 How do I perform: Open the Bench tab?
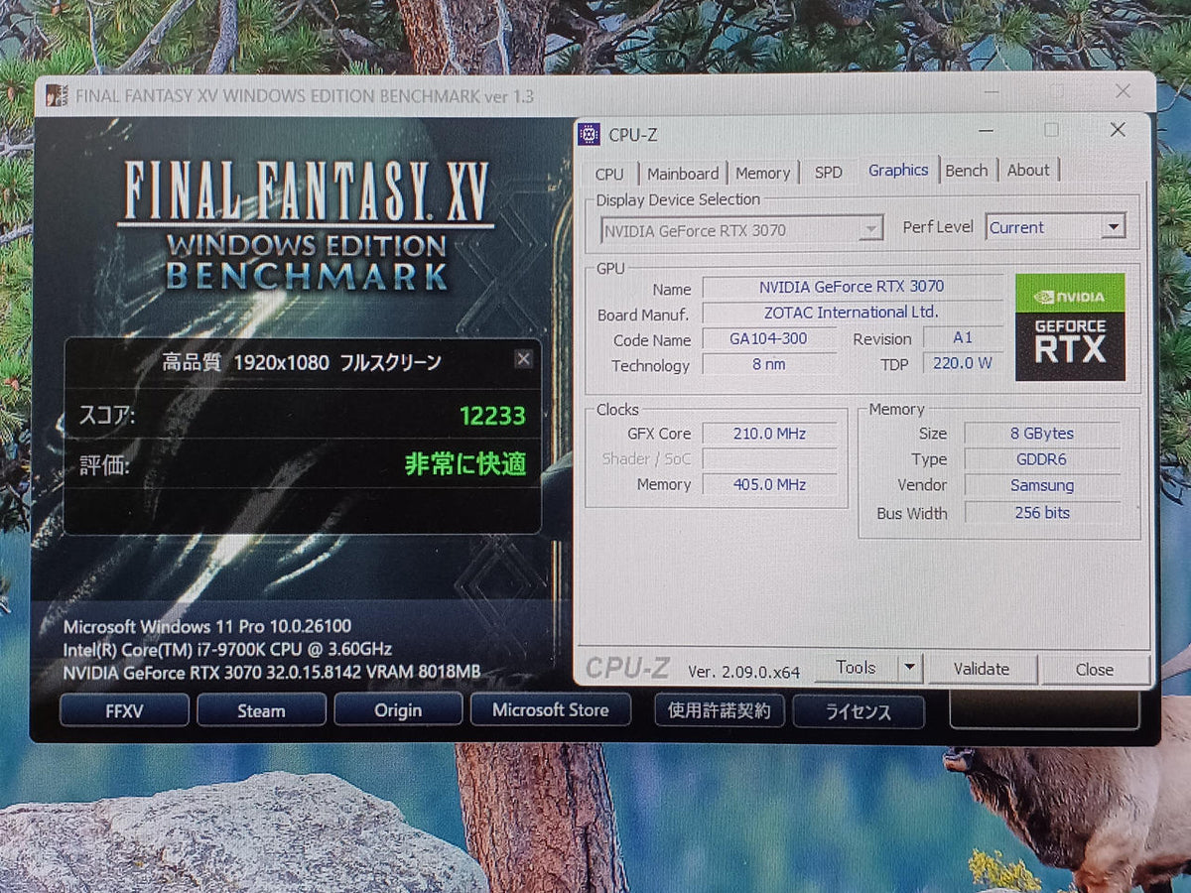967,171
